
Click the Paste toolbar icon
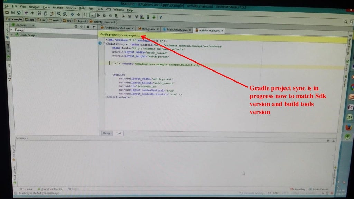coord(52,14)
